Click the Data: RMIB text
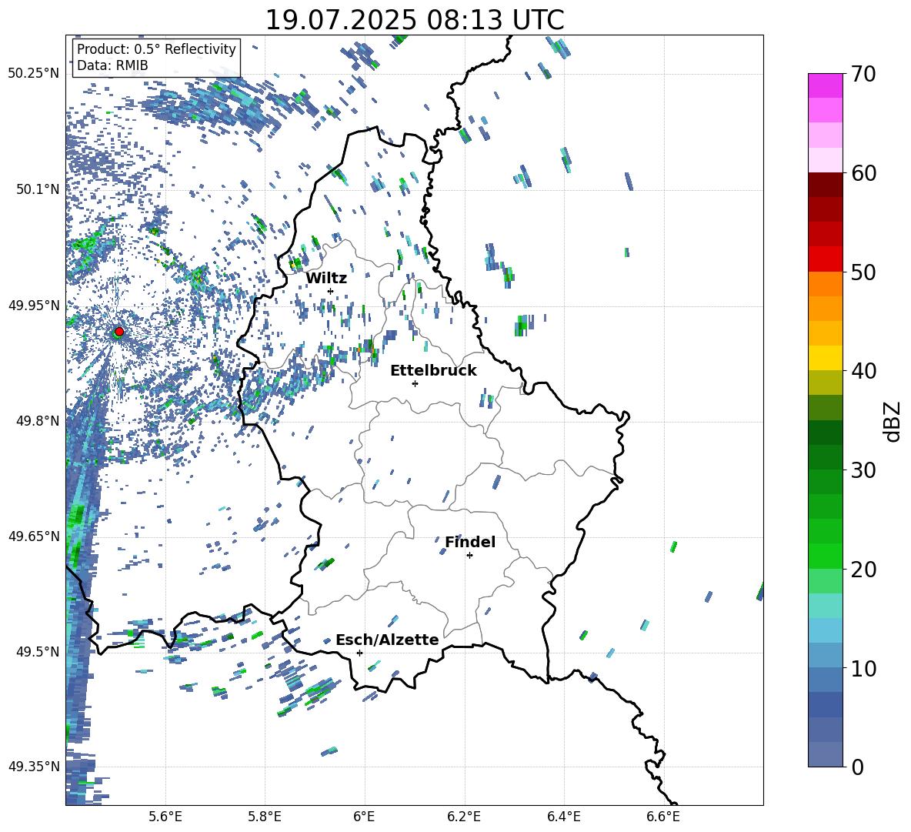 click(112, 65)
